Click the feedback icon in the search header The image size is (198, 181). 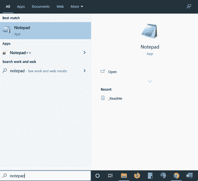[189, 7]
